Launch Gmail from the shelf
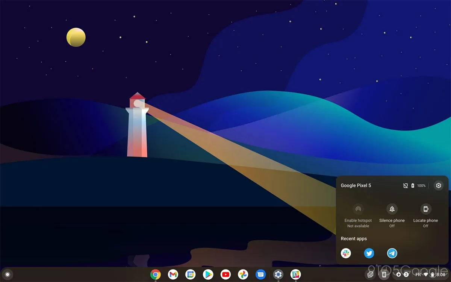The image size is (451, 282). click(173, 274)
